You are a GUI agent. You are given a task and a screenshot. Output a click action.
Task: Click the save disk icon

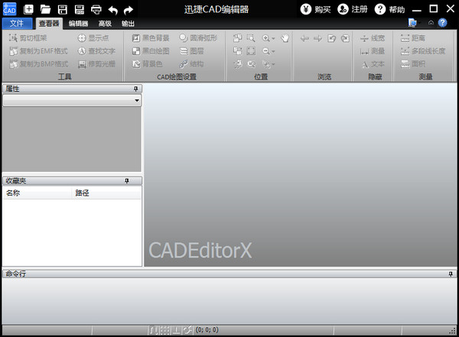pos(62,9)
